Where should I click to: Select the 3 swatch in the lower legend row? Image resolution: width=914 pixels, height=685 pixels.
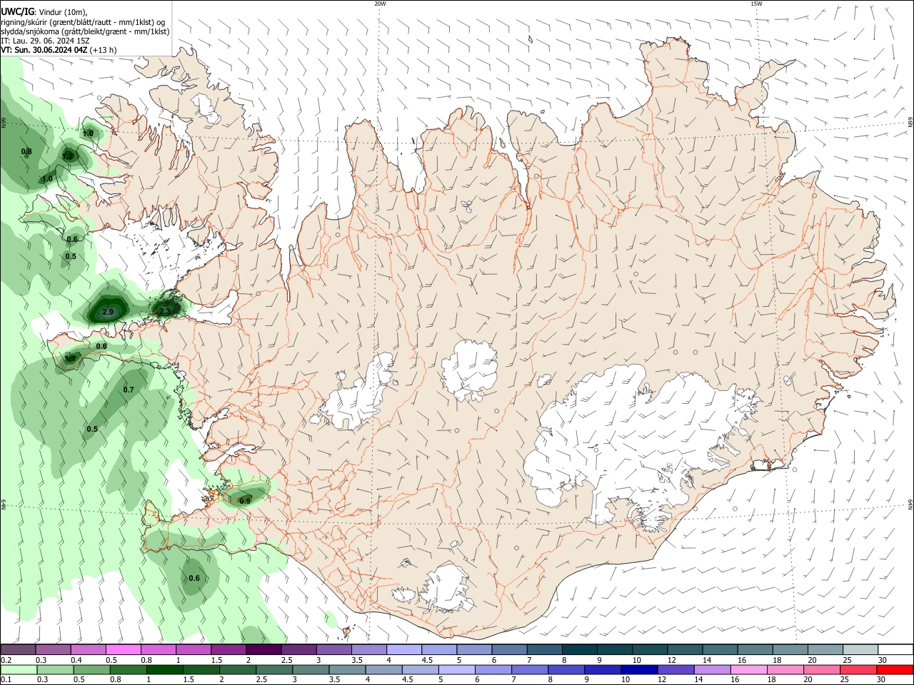[x=311, y=670]
